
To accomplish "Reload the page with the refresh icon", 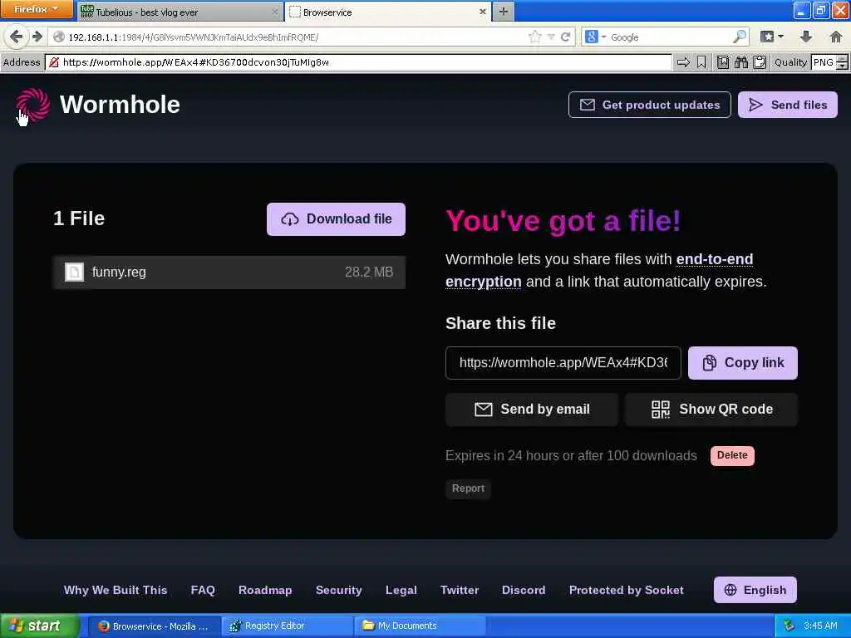I will [x=565, y=37].
